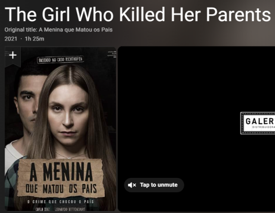Click Carla Diaz name on poster
The image size is (275, 213).
(42, 209)
